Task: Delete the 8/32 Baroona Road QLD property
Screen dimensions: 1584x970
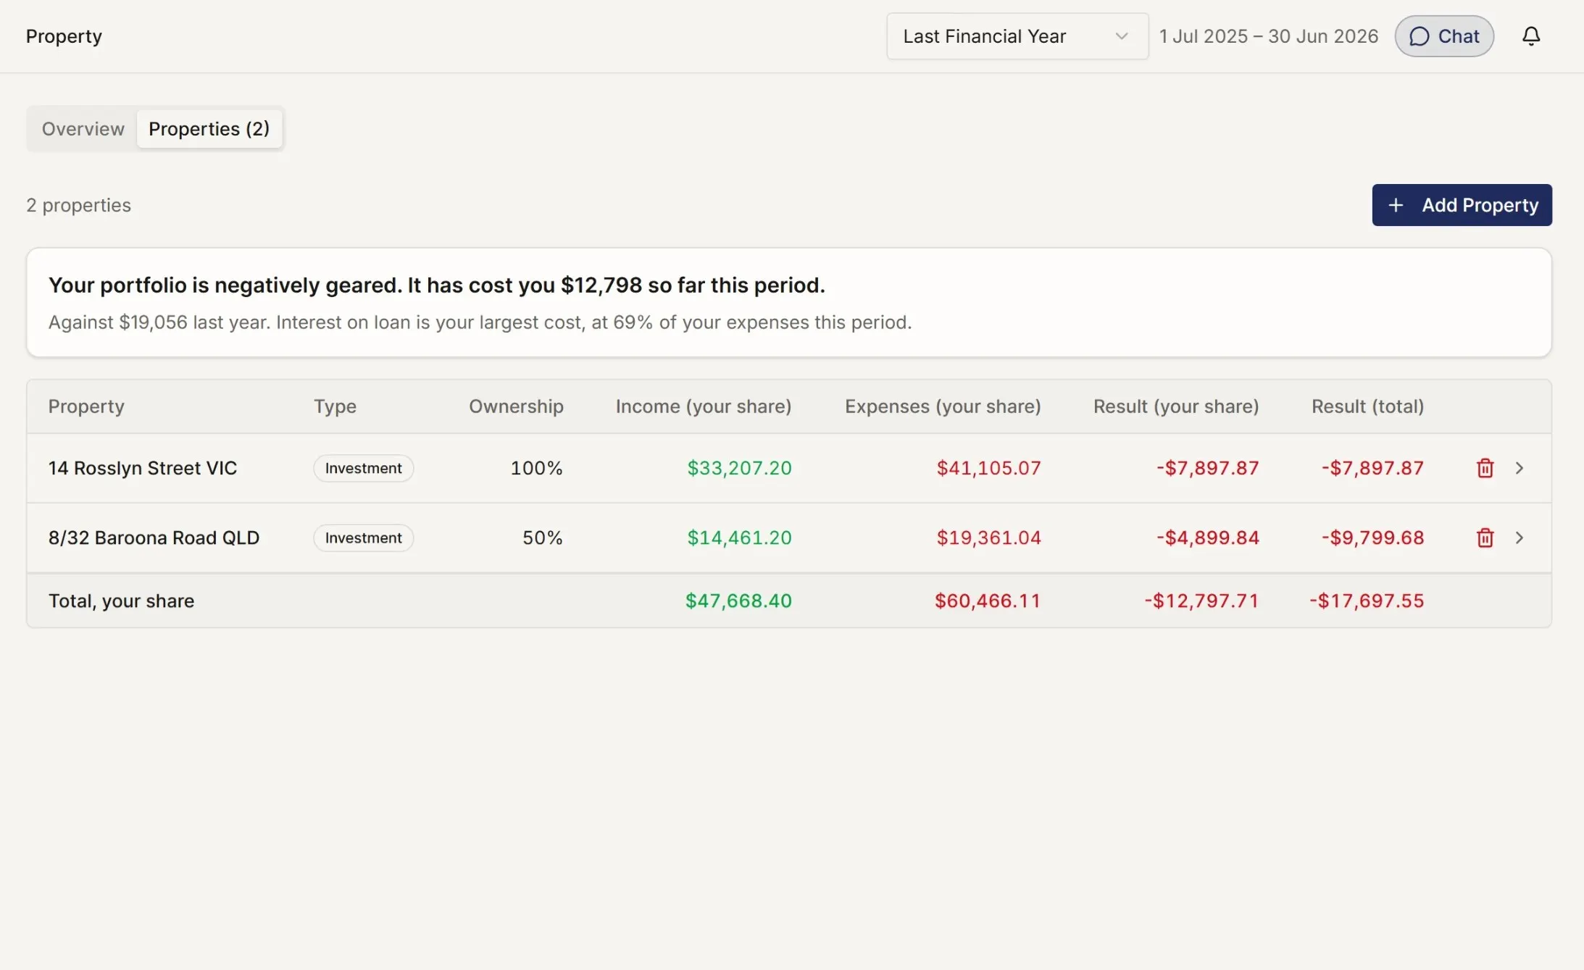Action: 1485,538
